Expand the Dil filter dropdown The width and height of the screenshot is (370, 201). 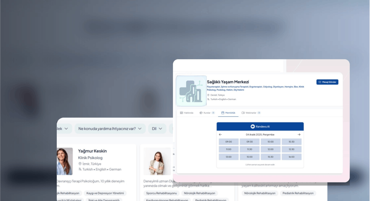click(157, 128)
